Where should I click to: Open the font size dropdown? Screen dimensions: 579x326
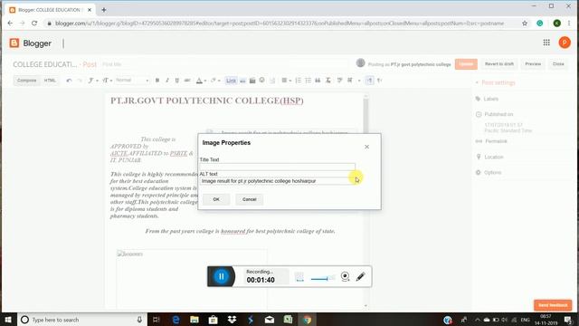[x=107, y=81]
